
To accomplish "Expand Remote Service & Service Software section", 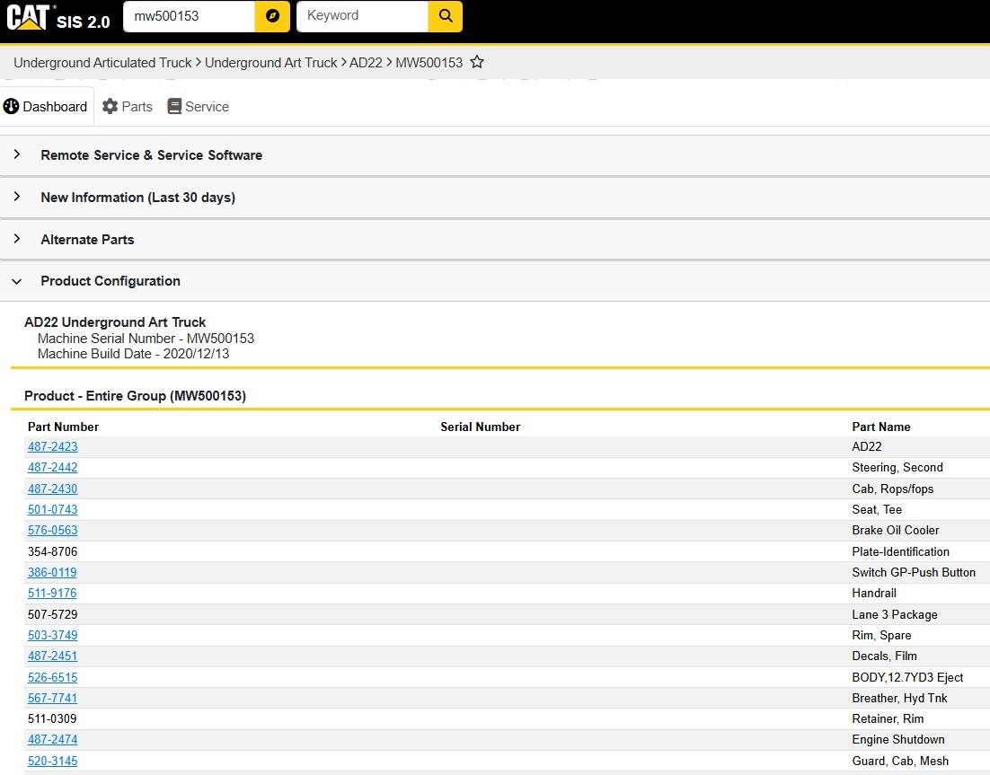I will click(495, 155).
